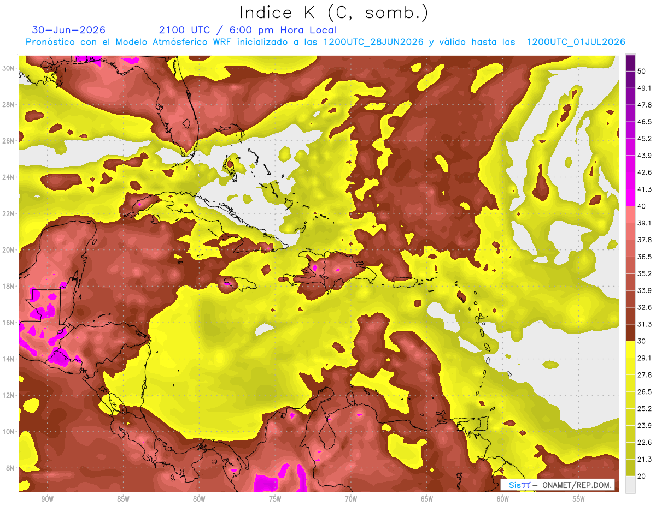
Task: Click the colorbar value 47.8
Action: (644, 105)
